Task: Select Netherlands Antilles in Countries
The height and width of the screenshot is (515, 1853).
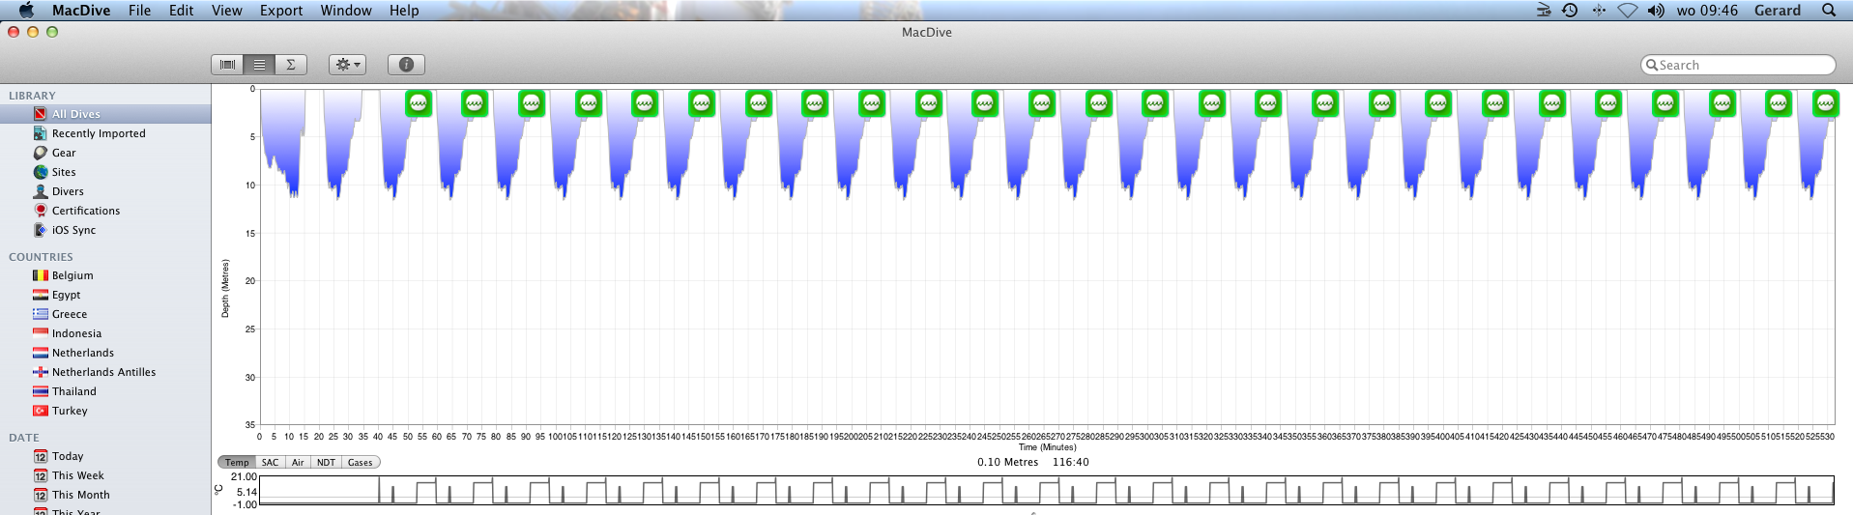Action: click(x=103, y=372)
